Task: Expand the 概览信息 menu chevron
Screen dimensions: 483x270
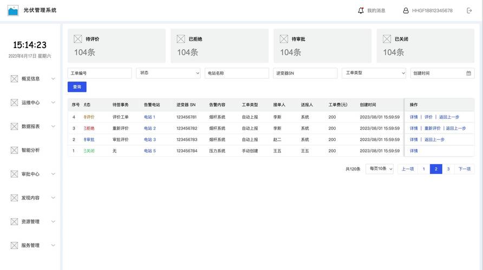Action: 53,79
